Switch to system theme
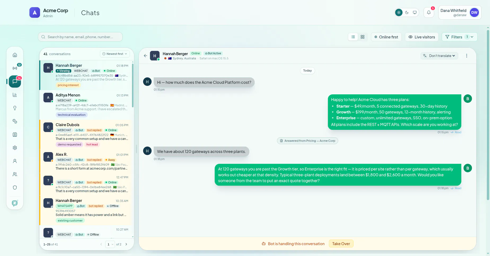 pos(415,12)
